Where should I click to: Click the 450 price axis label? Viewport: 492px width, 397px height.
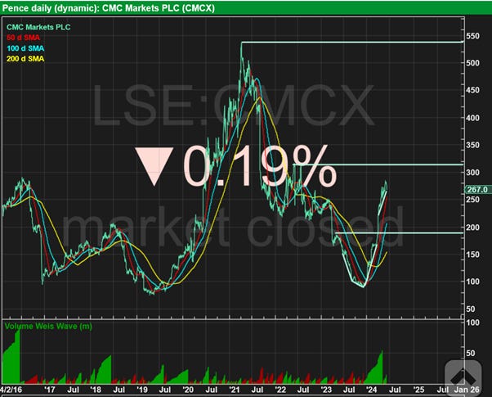click(x=472, y=90)
